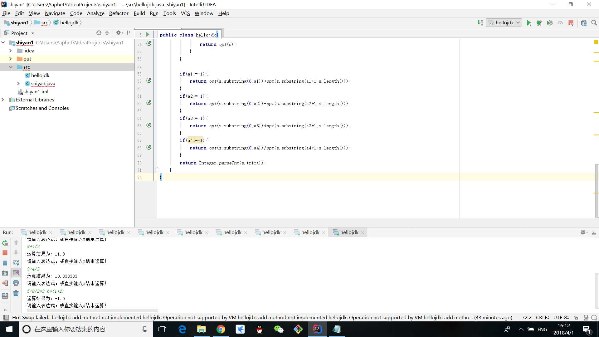Select the hellojdk run tab
This screenshot has width=599, height=337.
[349, 232]
